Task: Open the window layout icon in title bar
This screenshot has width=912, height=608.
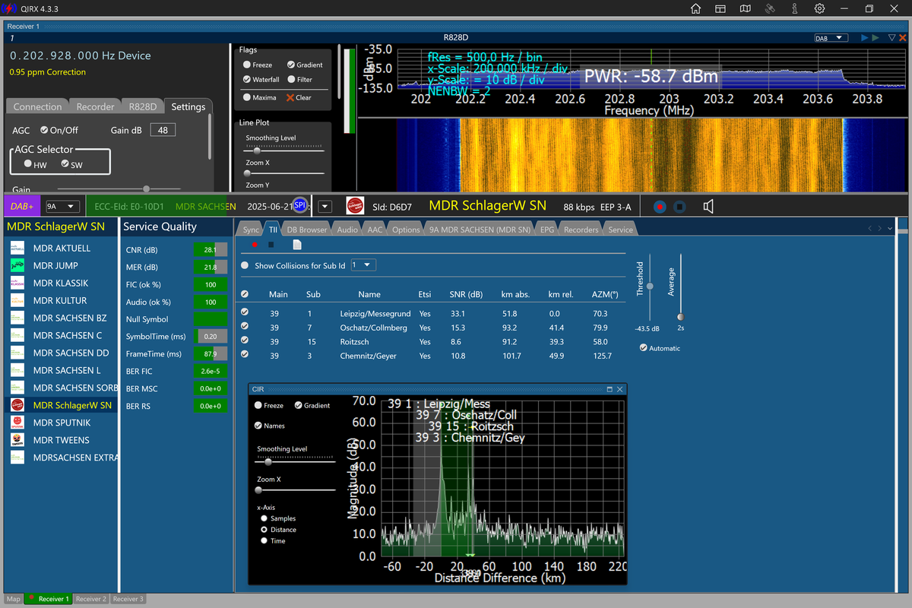Action: [x=720, y=8]
